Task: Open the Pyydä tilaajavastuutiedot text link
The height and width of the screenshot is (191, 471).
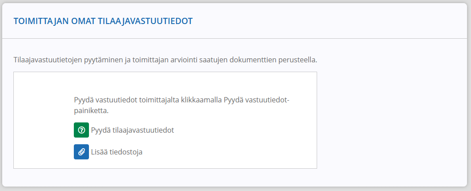Action: click(133, 130)
